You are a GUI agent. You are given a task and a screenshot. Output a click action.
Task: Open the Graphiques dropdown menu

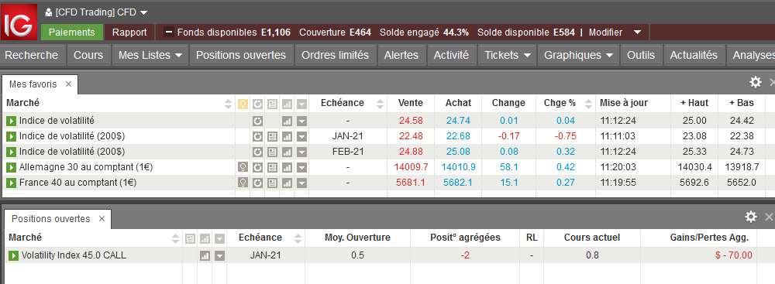coord(578,55)
